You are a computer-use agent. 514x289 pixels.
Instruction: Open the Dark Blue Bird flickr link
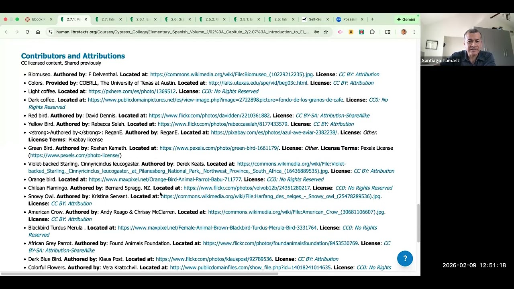pos(214,259)
